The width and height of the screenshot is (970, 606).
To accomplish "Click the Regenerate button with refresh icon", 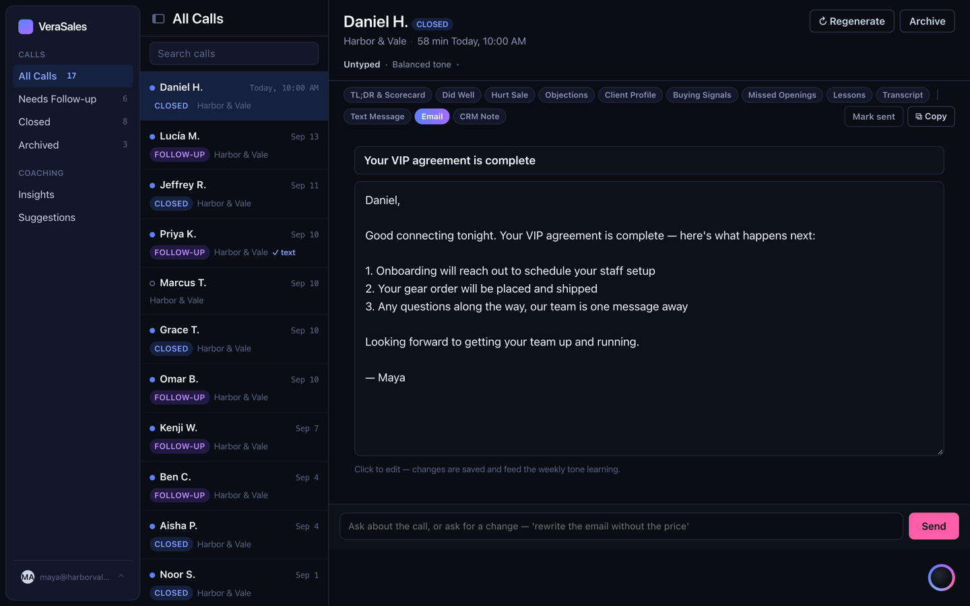I will (851, 21).
